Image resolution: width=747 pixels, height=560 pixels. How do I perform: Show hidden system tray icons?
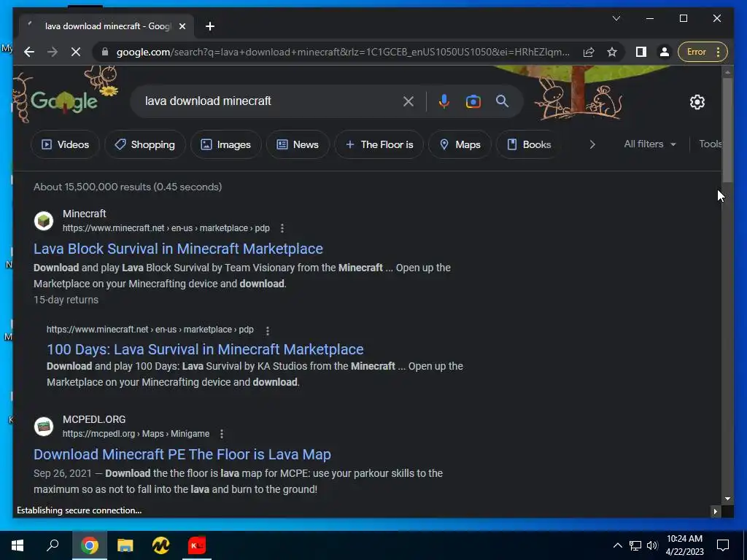[617, 545]
